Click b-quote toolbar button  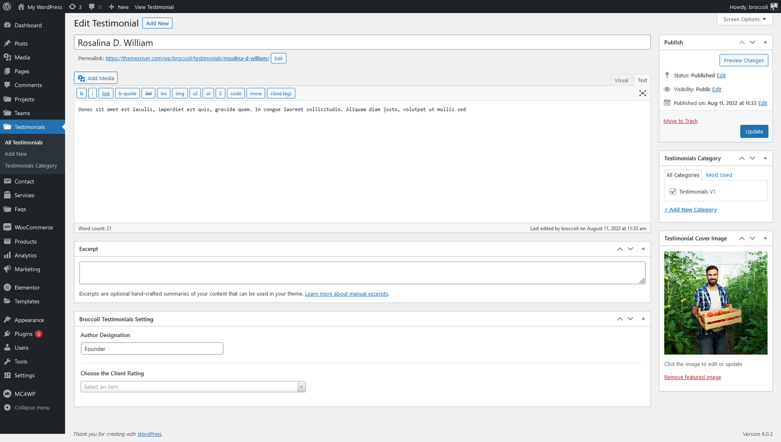click(127, 93)
